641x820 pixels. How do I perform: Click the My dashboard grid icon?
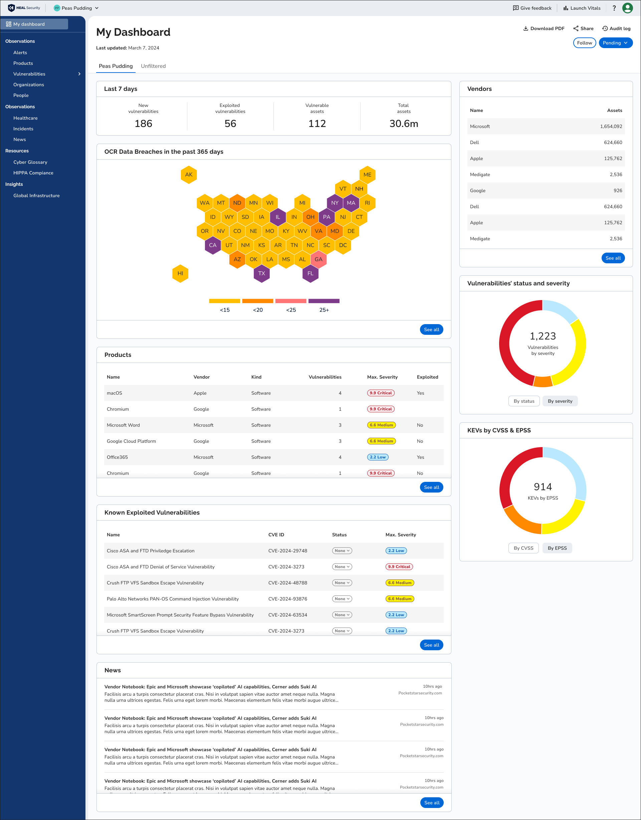click(9, 24)
